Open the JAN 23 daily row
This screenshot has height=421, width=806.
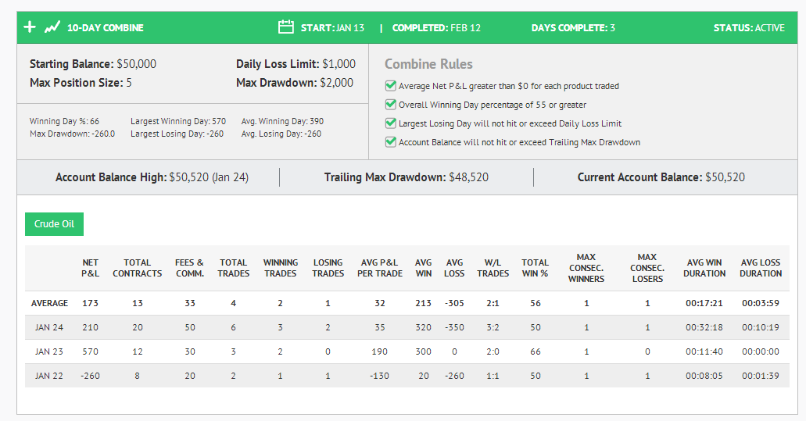[407, 351]
